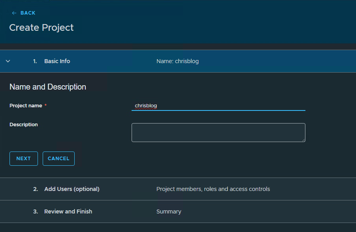Focus the Description text area
This screenshot has width=356, height=232.
(218, 133)
